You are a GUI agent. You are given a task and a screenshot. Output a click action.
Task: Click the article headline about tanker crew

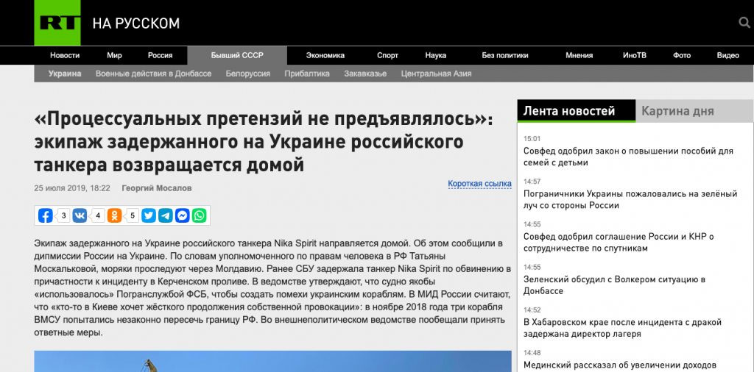tap(264, 142)
